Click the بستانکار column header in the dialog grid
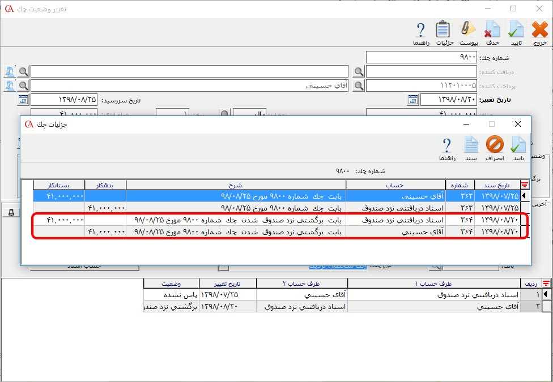Image resolution: width=553 pixels, height=382 pixels. (59, 185)
